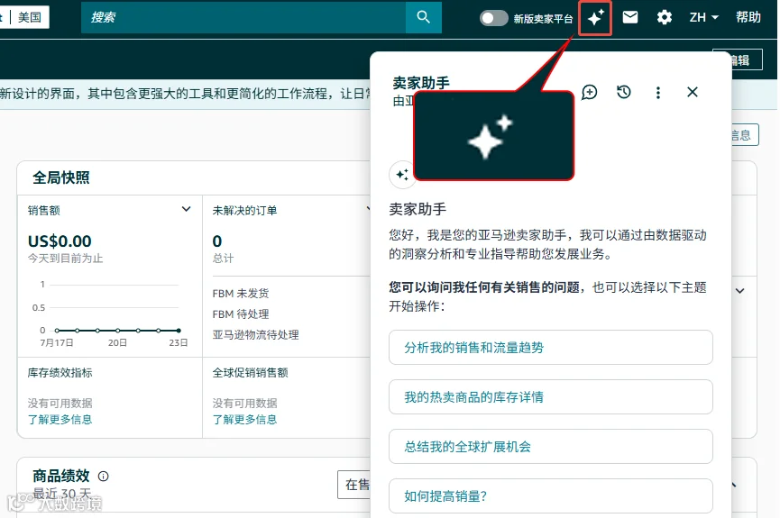Open the settings gear icon
Screen dimensions: 780x518
(664, 17)
